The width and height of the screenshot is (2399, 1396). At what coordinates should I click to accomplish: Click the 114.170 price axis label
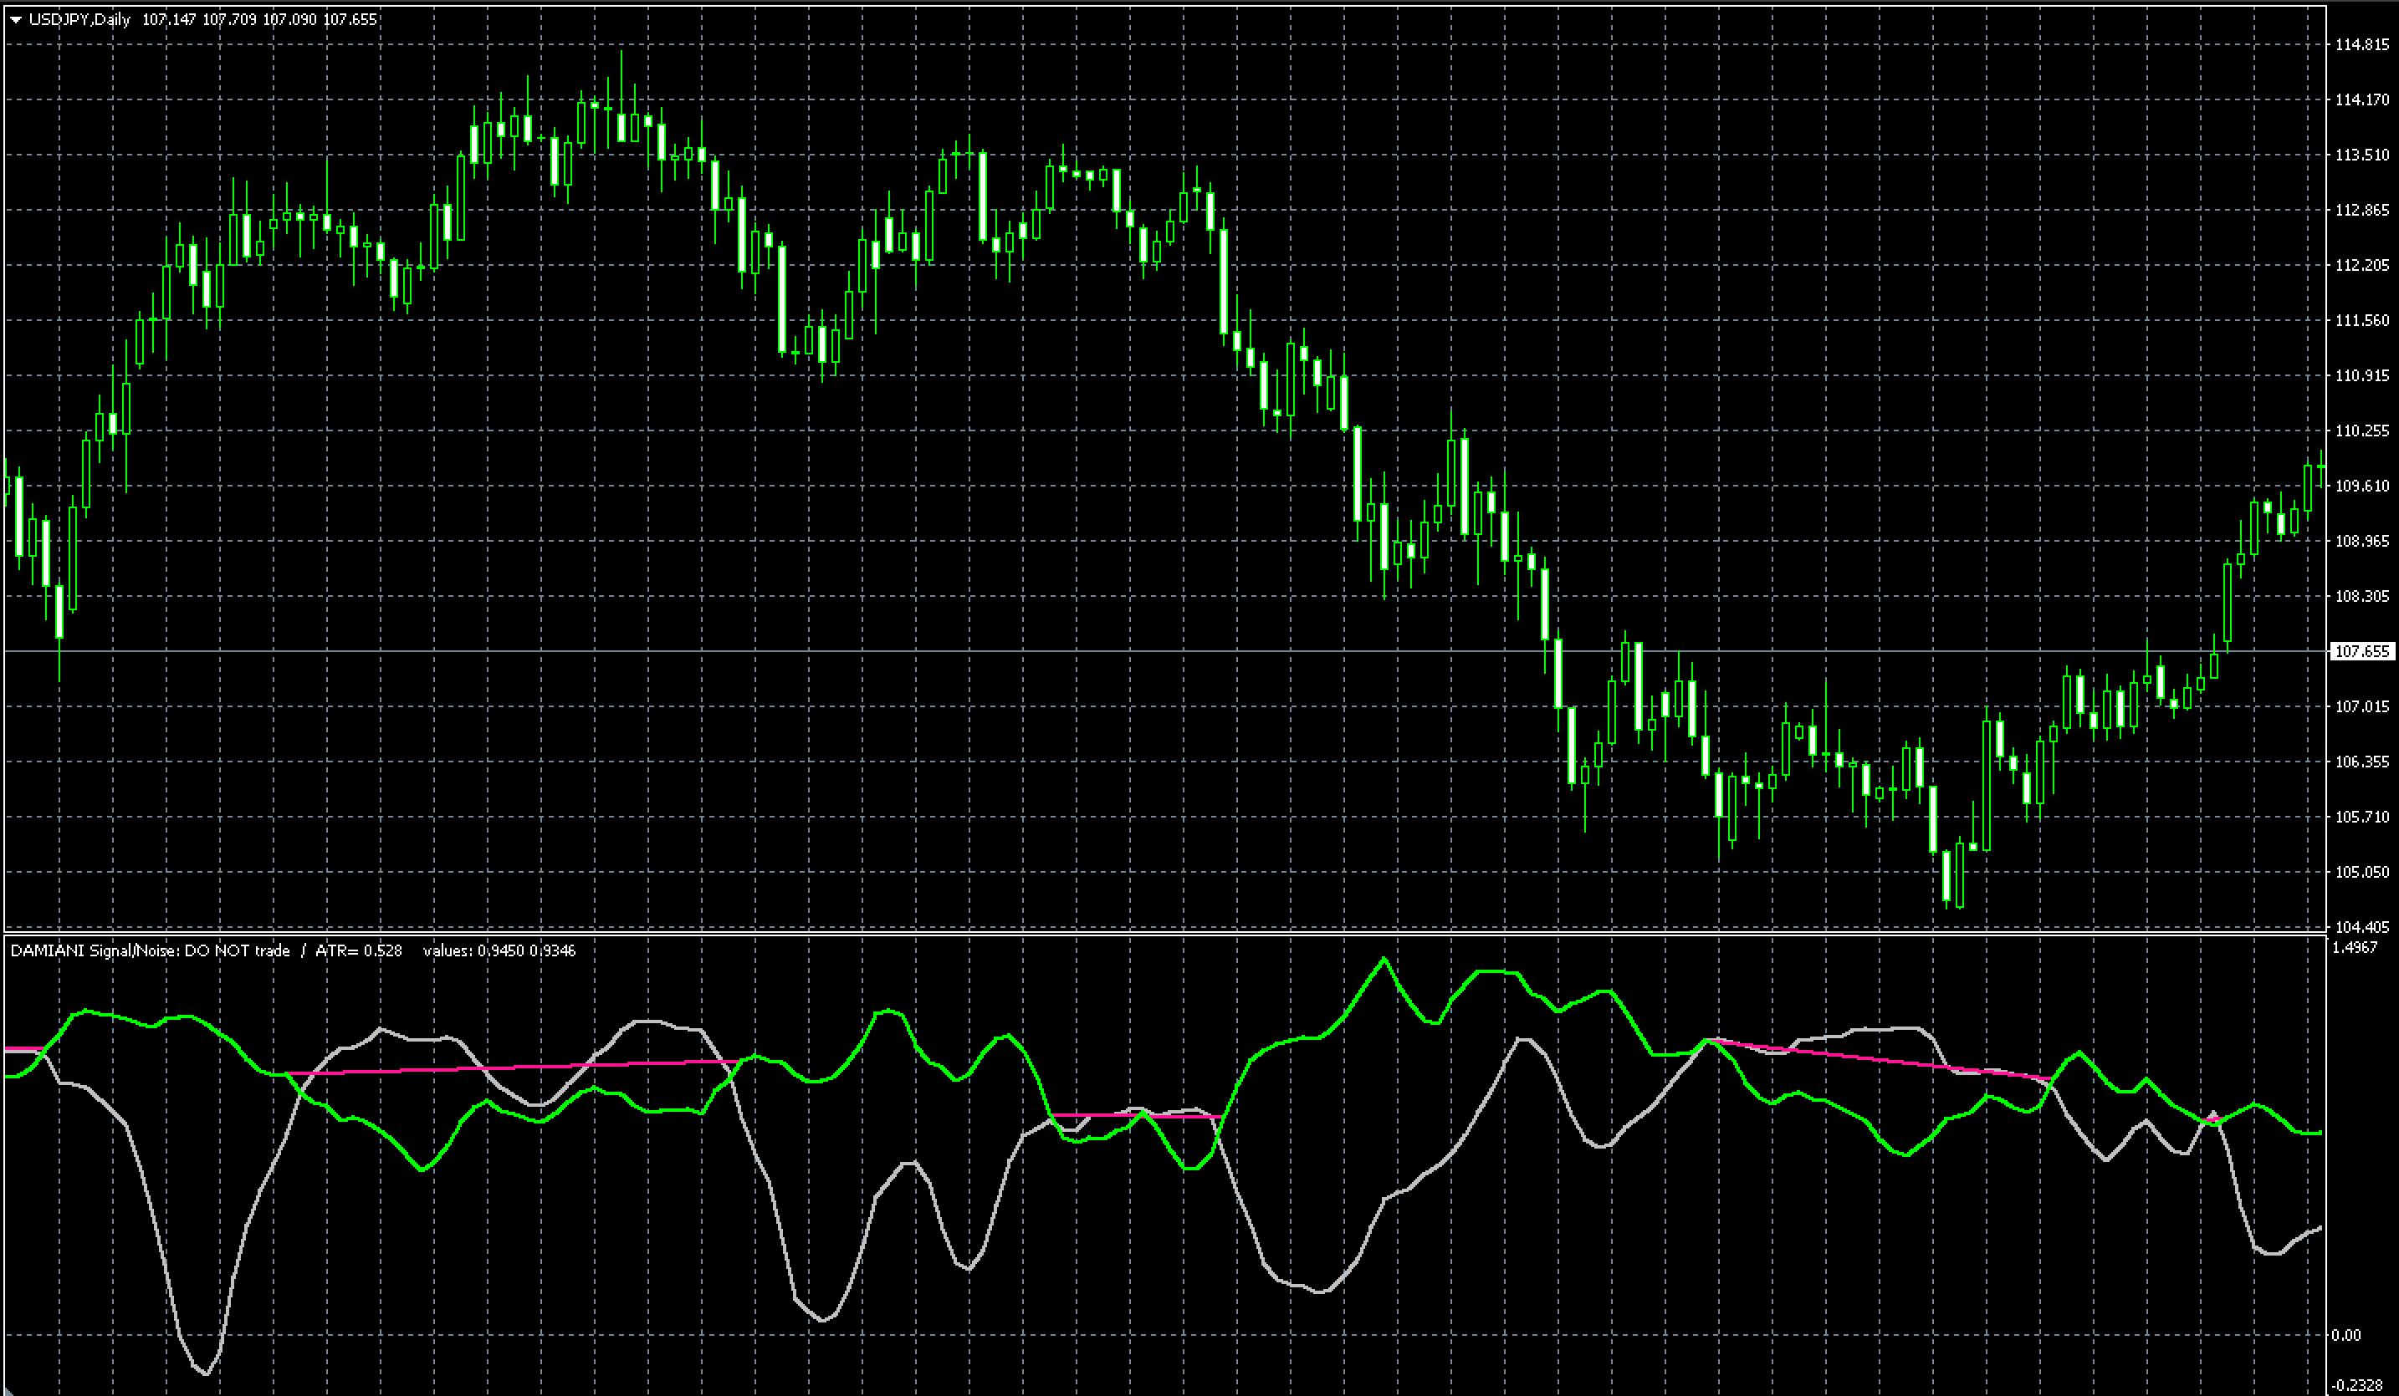coord(2362,100)
